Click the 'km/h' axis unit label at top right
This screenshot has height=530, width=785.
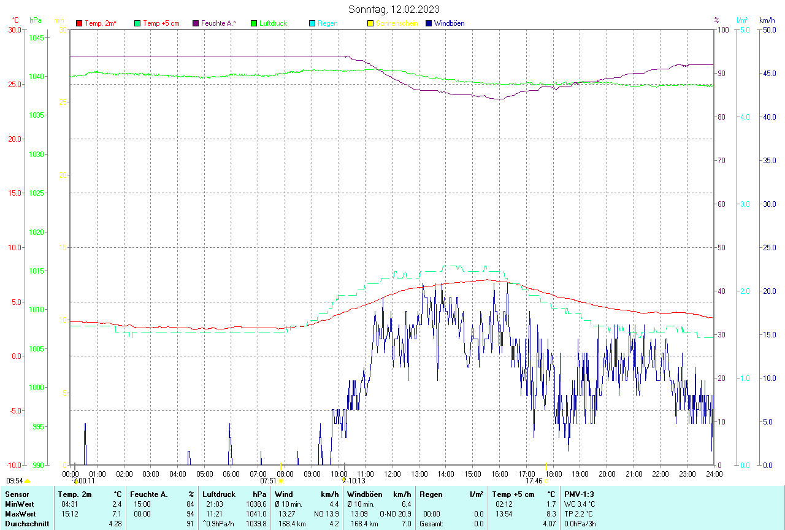767,20
